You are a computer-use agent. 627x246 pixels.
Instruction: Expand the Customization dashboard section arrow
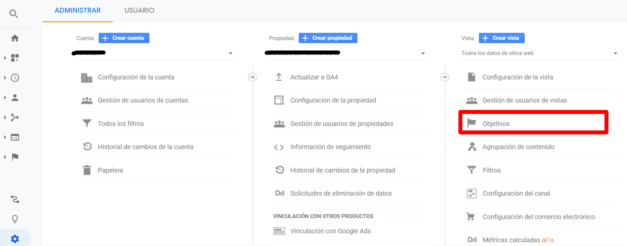click(5, 58)
